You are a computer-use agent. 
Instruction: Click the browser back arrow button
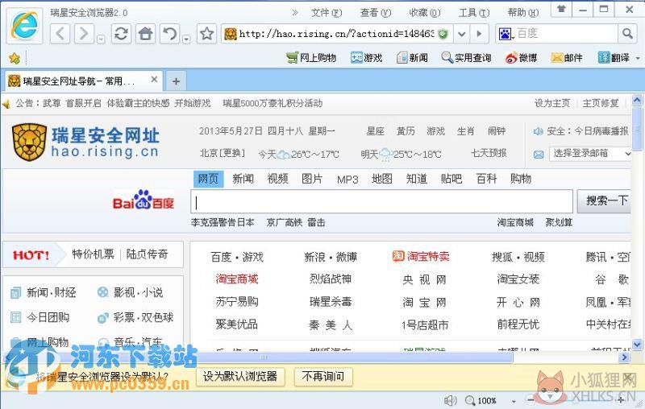pyautogui.click(x=60, y=33)
